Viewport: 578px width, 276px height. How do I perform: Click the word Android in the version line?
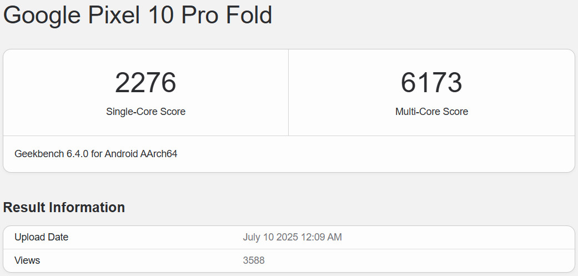(122, 154)
